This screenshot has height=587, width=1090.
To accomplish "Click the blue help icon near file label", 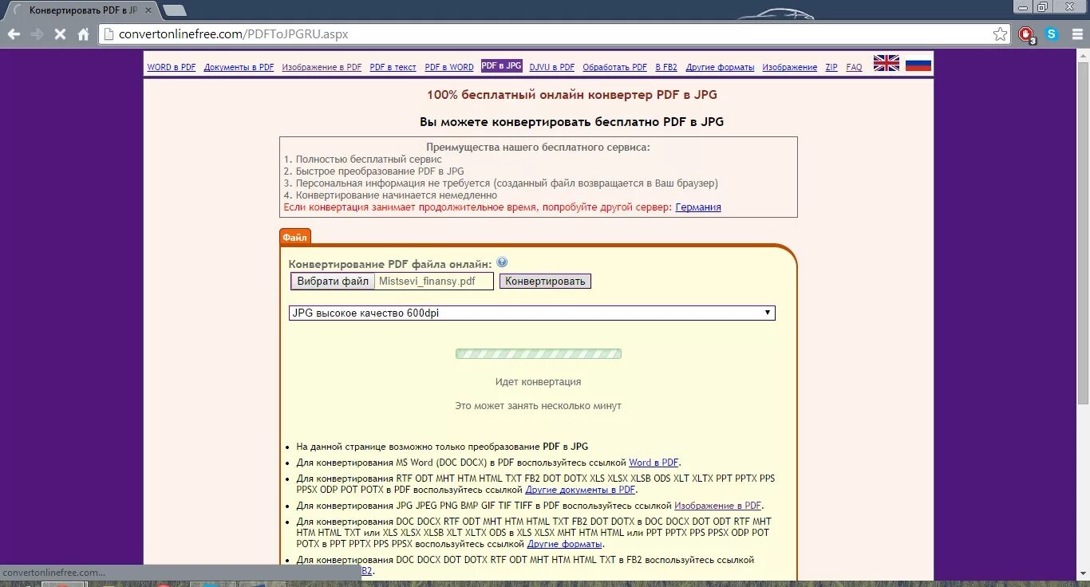I will pyautogui.click(x=502, y=262).
